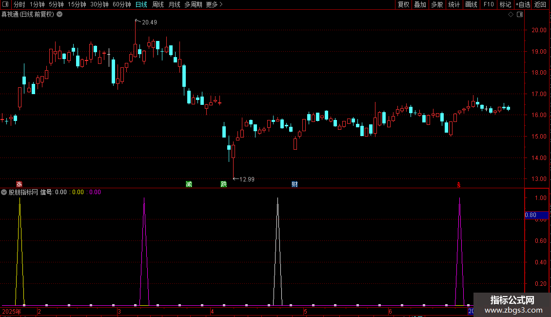Switch to 月线 monthly chart
This screenshot has height=317, width=551.
point(174,4)
